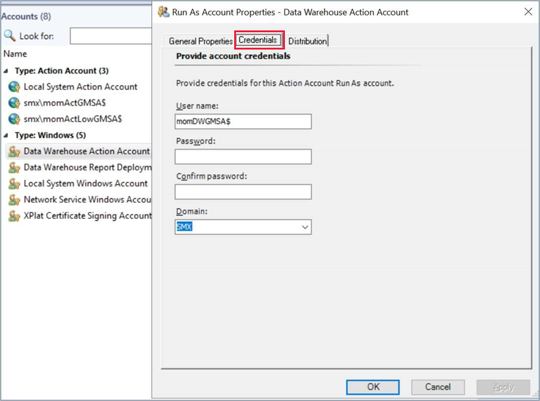Click the Password input box

pyautogui.click(x=243, y=156)
